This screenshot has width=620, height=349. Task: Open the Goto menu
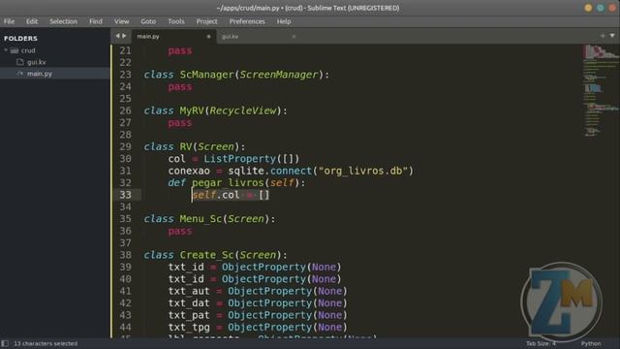pos(148,21)
